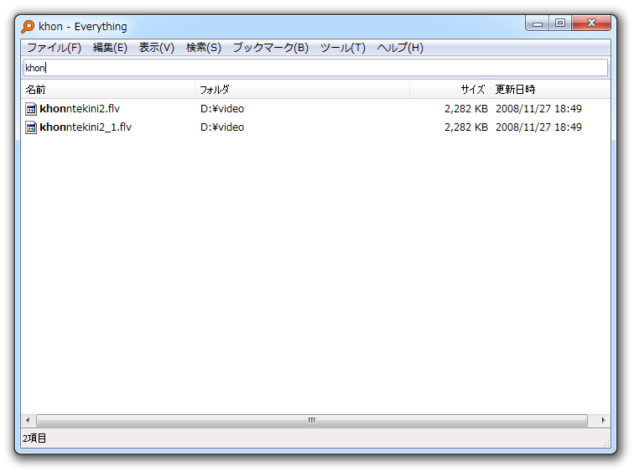The width and height of the screenshot is (634, 472).
Task: Open the 編集(E) menu
Action: 110,48
